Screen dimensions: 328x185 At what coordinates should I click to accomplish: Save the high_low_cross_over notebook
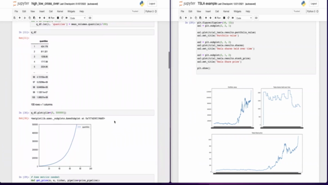coord(14,18)
